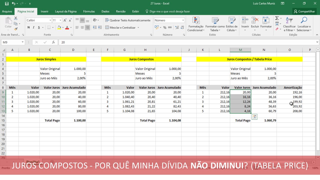Click the formula bar showing 20
The image size is (320, 180).
187,42
